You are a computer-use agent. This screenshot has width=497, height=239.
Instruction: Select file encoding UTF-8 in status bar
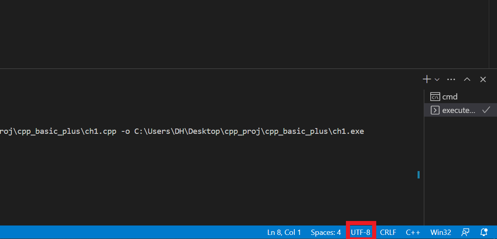[361, 232]
